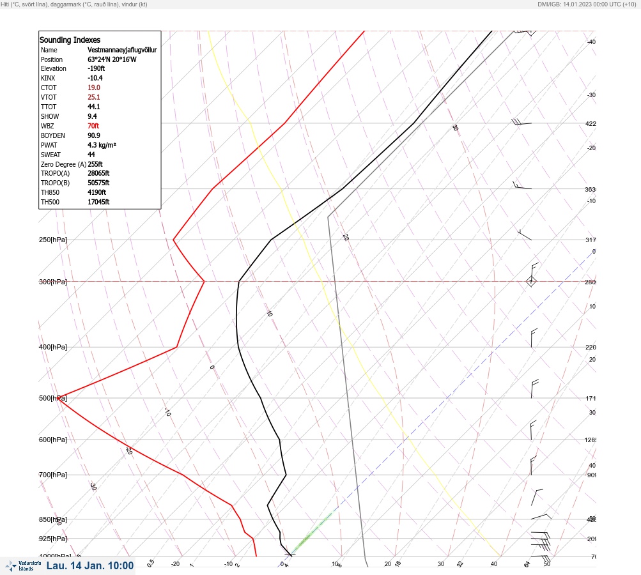Click the wind barb at the 700 hPa level
Screen dimensions: 641x575
point(533,466)
